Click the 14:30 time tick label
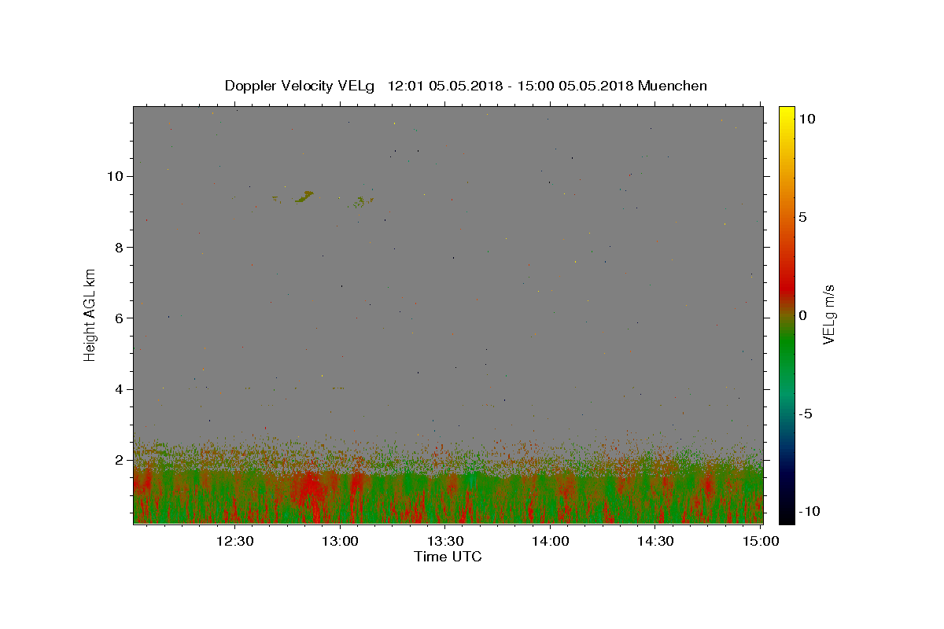The image size is (944, 629). click(655, 541)
